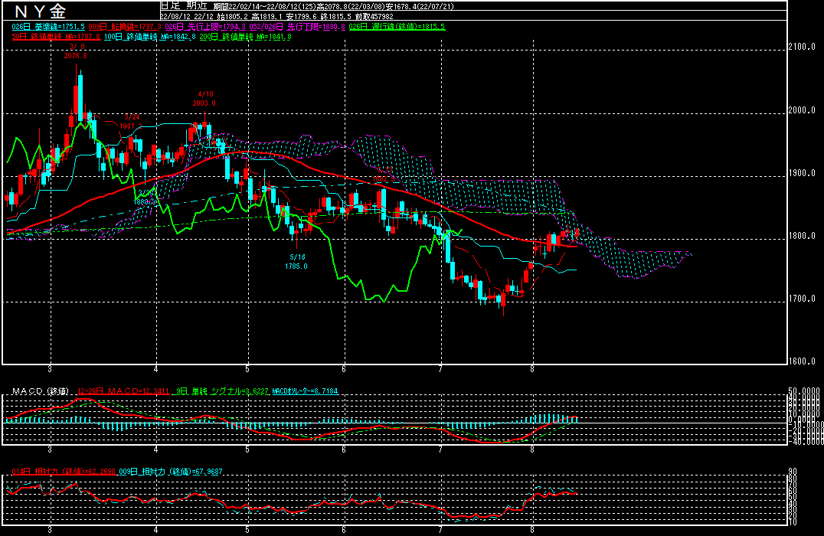Click month 7 on price chart axis
This screenshot has height=536, width=824.
coord(440,369)
